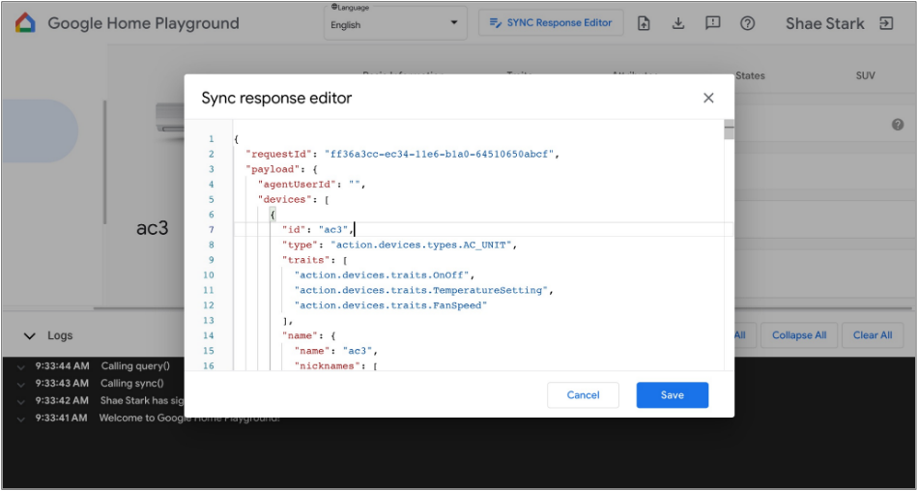Click the upload file icon
The width and height of the screenshot is (918, 491).
coord(644,23)
